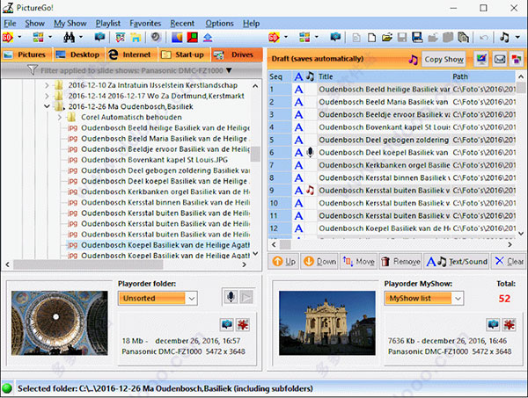Viewport: 528px width, 398px height.
Task: Click the email envelope icon in Draft header
Action: pos(500,60)
